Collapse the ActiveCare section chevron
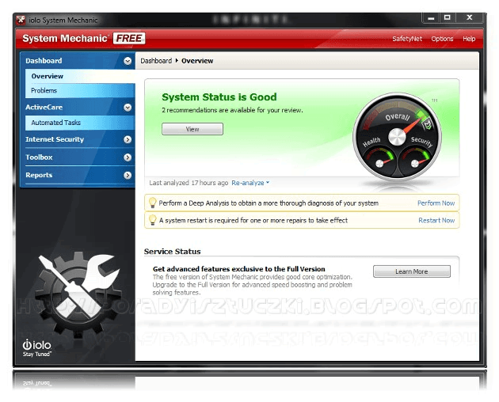499x402 pixels. (x=128, y=108)
